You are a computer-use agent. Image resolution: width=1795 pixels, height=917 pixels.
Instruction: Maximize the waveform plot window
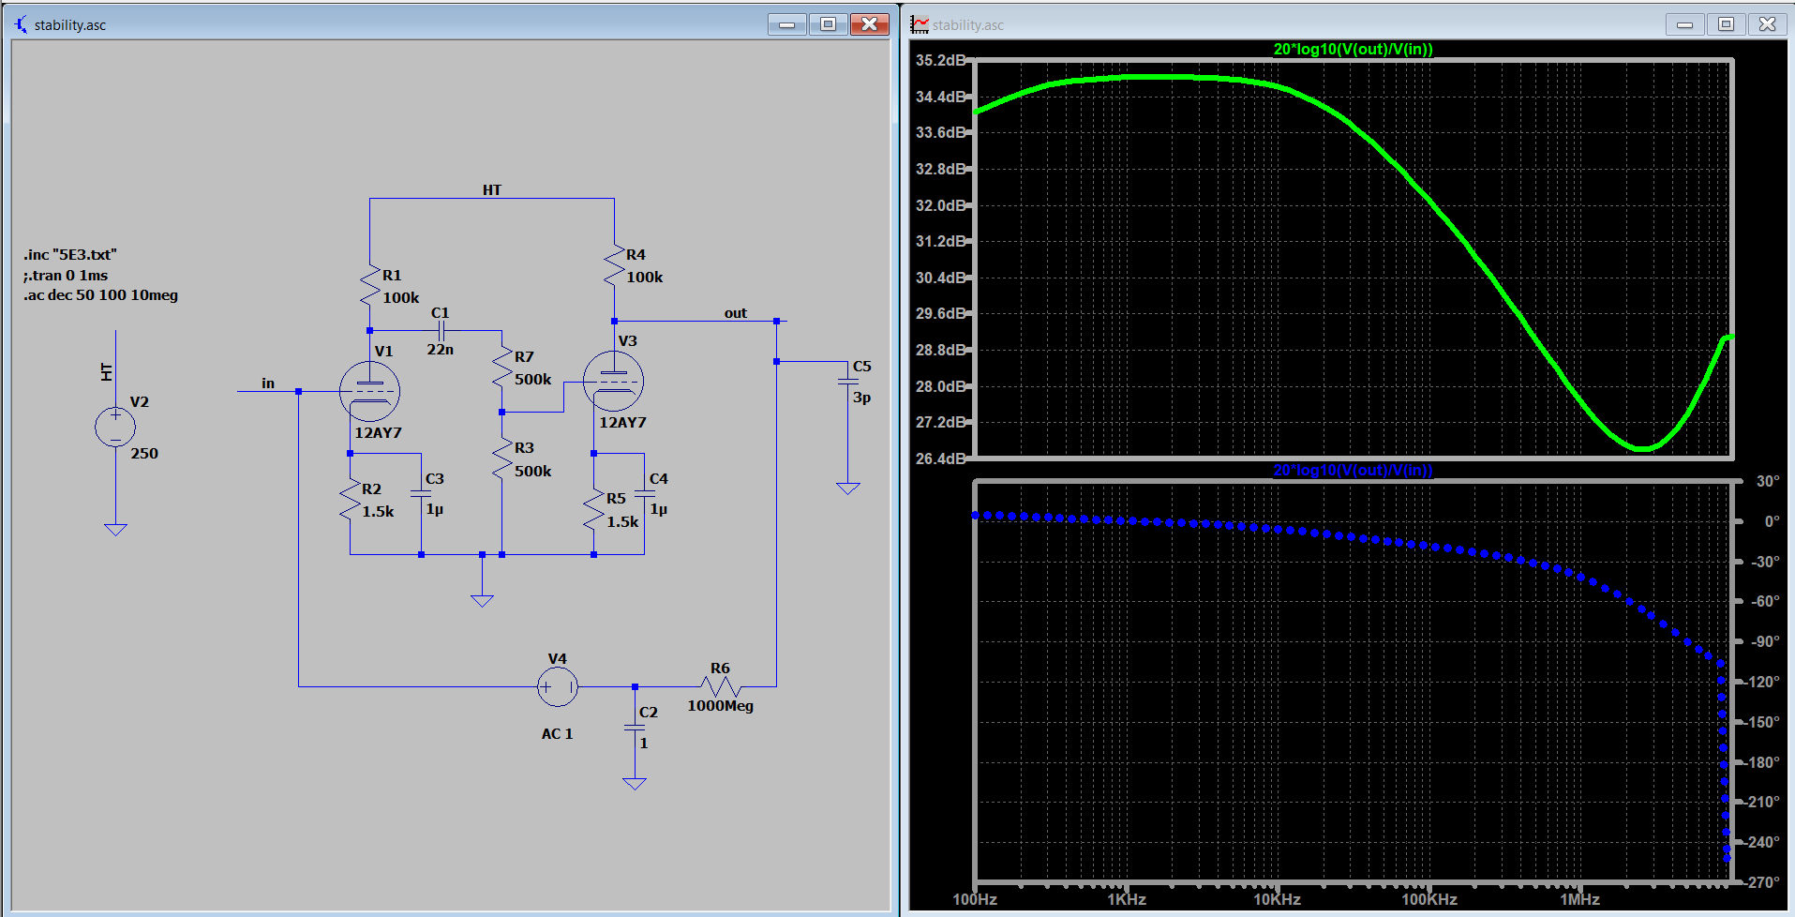[1726, 24]
